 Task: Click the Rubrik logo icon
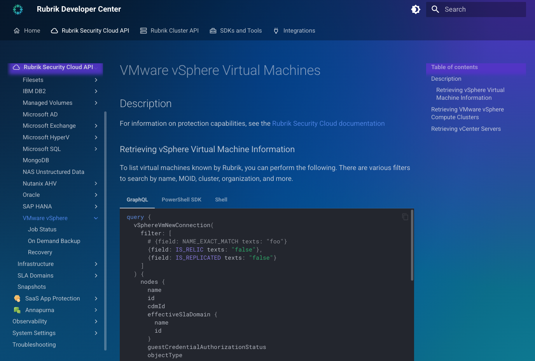pyautogui.click(x=18, y=9)
